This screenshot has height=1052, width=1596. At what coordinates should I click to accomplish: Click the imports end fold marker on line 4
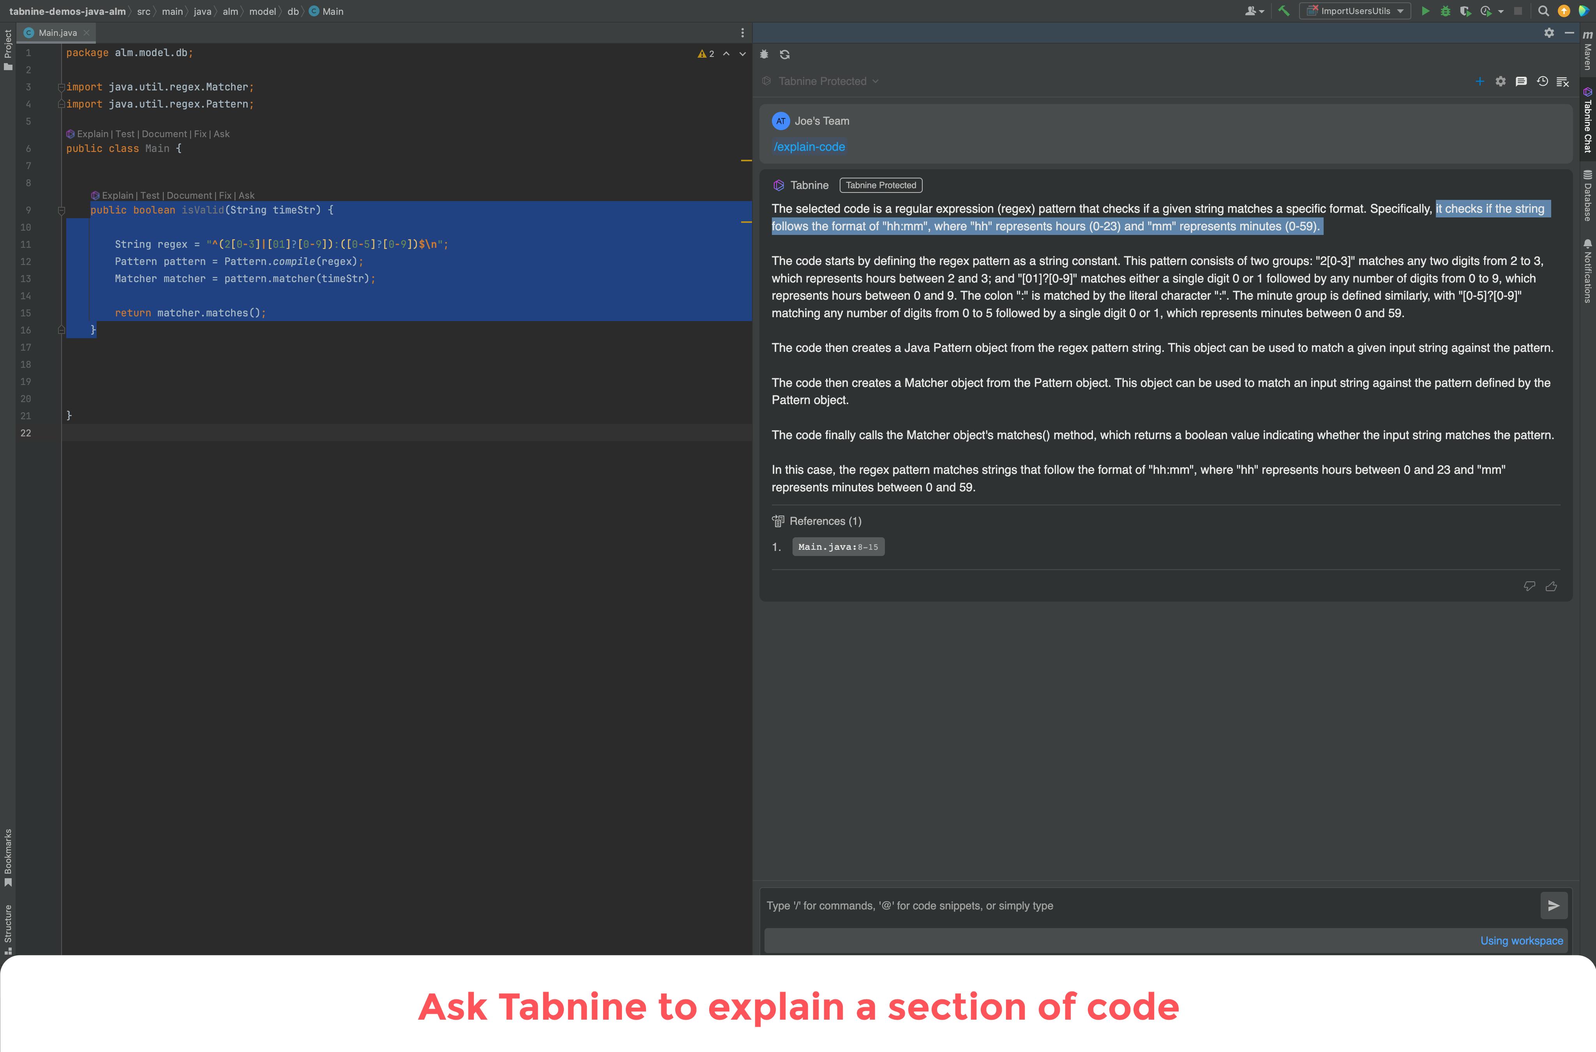pos(61,104)
